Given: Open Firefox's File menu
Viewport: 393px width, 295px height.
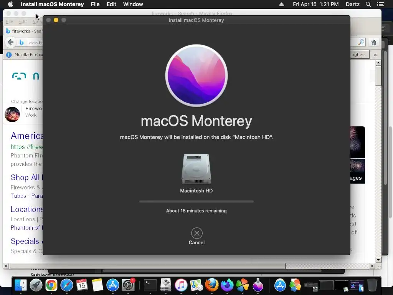Looking at the screenshot, I should click(x=10, y=22).
